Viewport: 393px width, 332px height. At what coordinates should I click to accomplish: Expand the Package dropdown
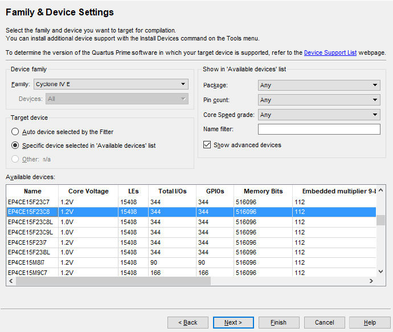pos(318,85)
